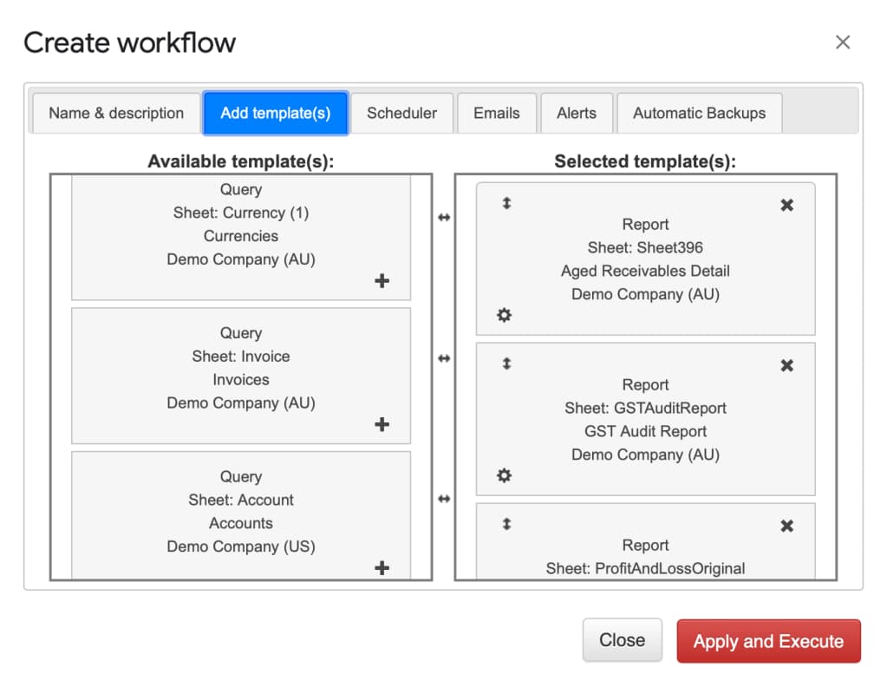Add the Currencies query template

click(382, 281)
